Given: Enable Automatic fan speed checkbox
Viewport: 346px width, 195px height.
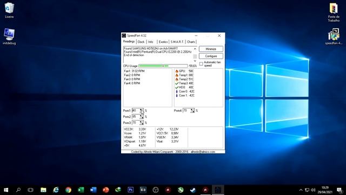Looking at the screenshot, I should (x=201, y=64).
